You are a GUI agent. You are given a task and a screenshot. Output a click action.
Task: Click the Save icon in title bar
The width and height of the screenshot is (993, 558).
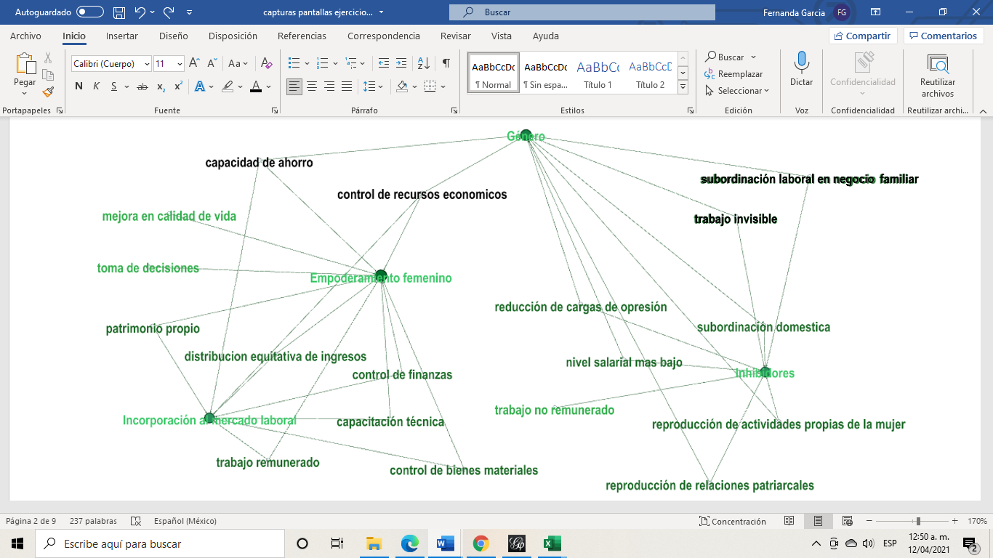pyautogui.click(x=119, y=12)
